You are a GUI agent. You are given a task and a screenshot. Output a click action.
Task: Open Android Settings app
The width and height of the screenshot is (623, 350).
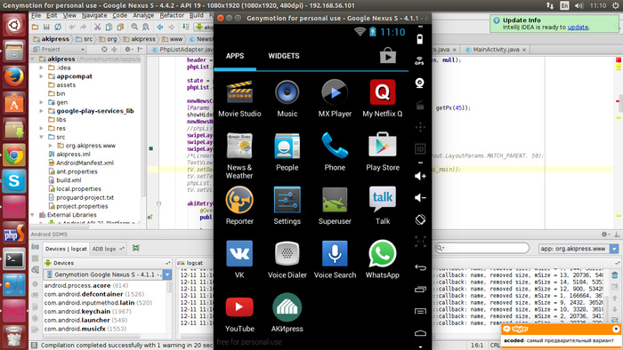(x=287, y=206)
